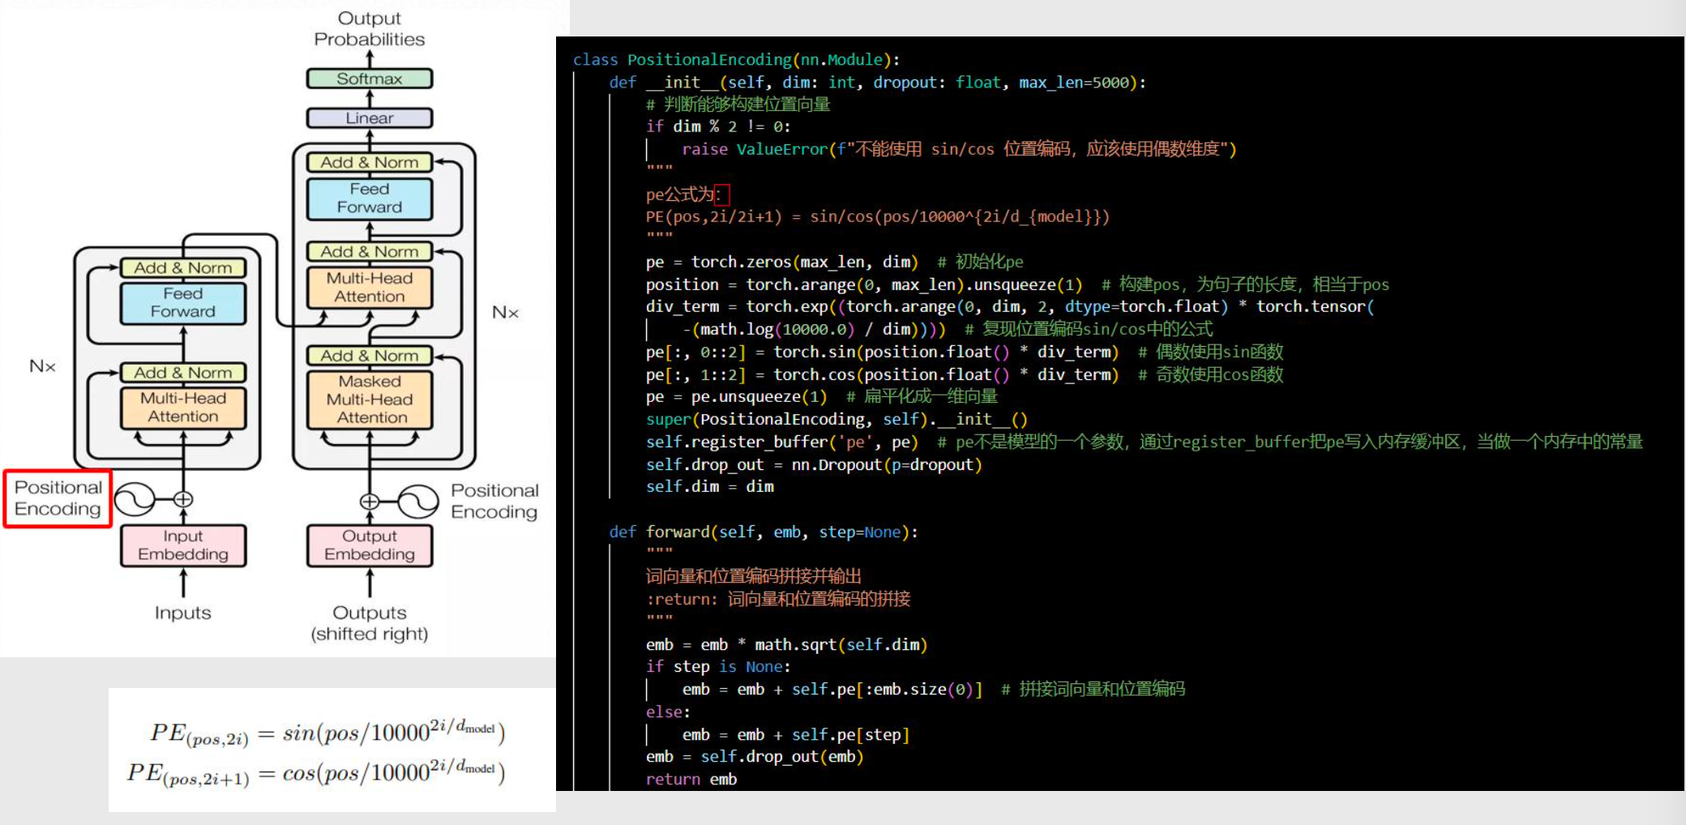This screenshot has height=825, width=1686.
Task: Click the decoder Feed Forward block
Action: pos(370,199)
